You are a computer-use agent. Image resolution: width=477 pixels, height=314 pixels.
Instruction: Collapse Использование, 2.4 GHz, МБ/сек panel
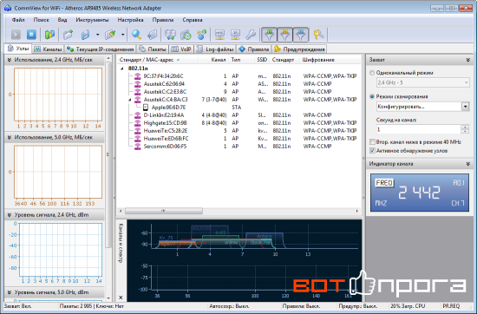click(10, 60)
